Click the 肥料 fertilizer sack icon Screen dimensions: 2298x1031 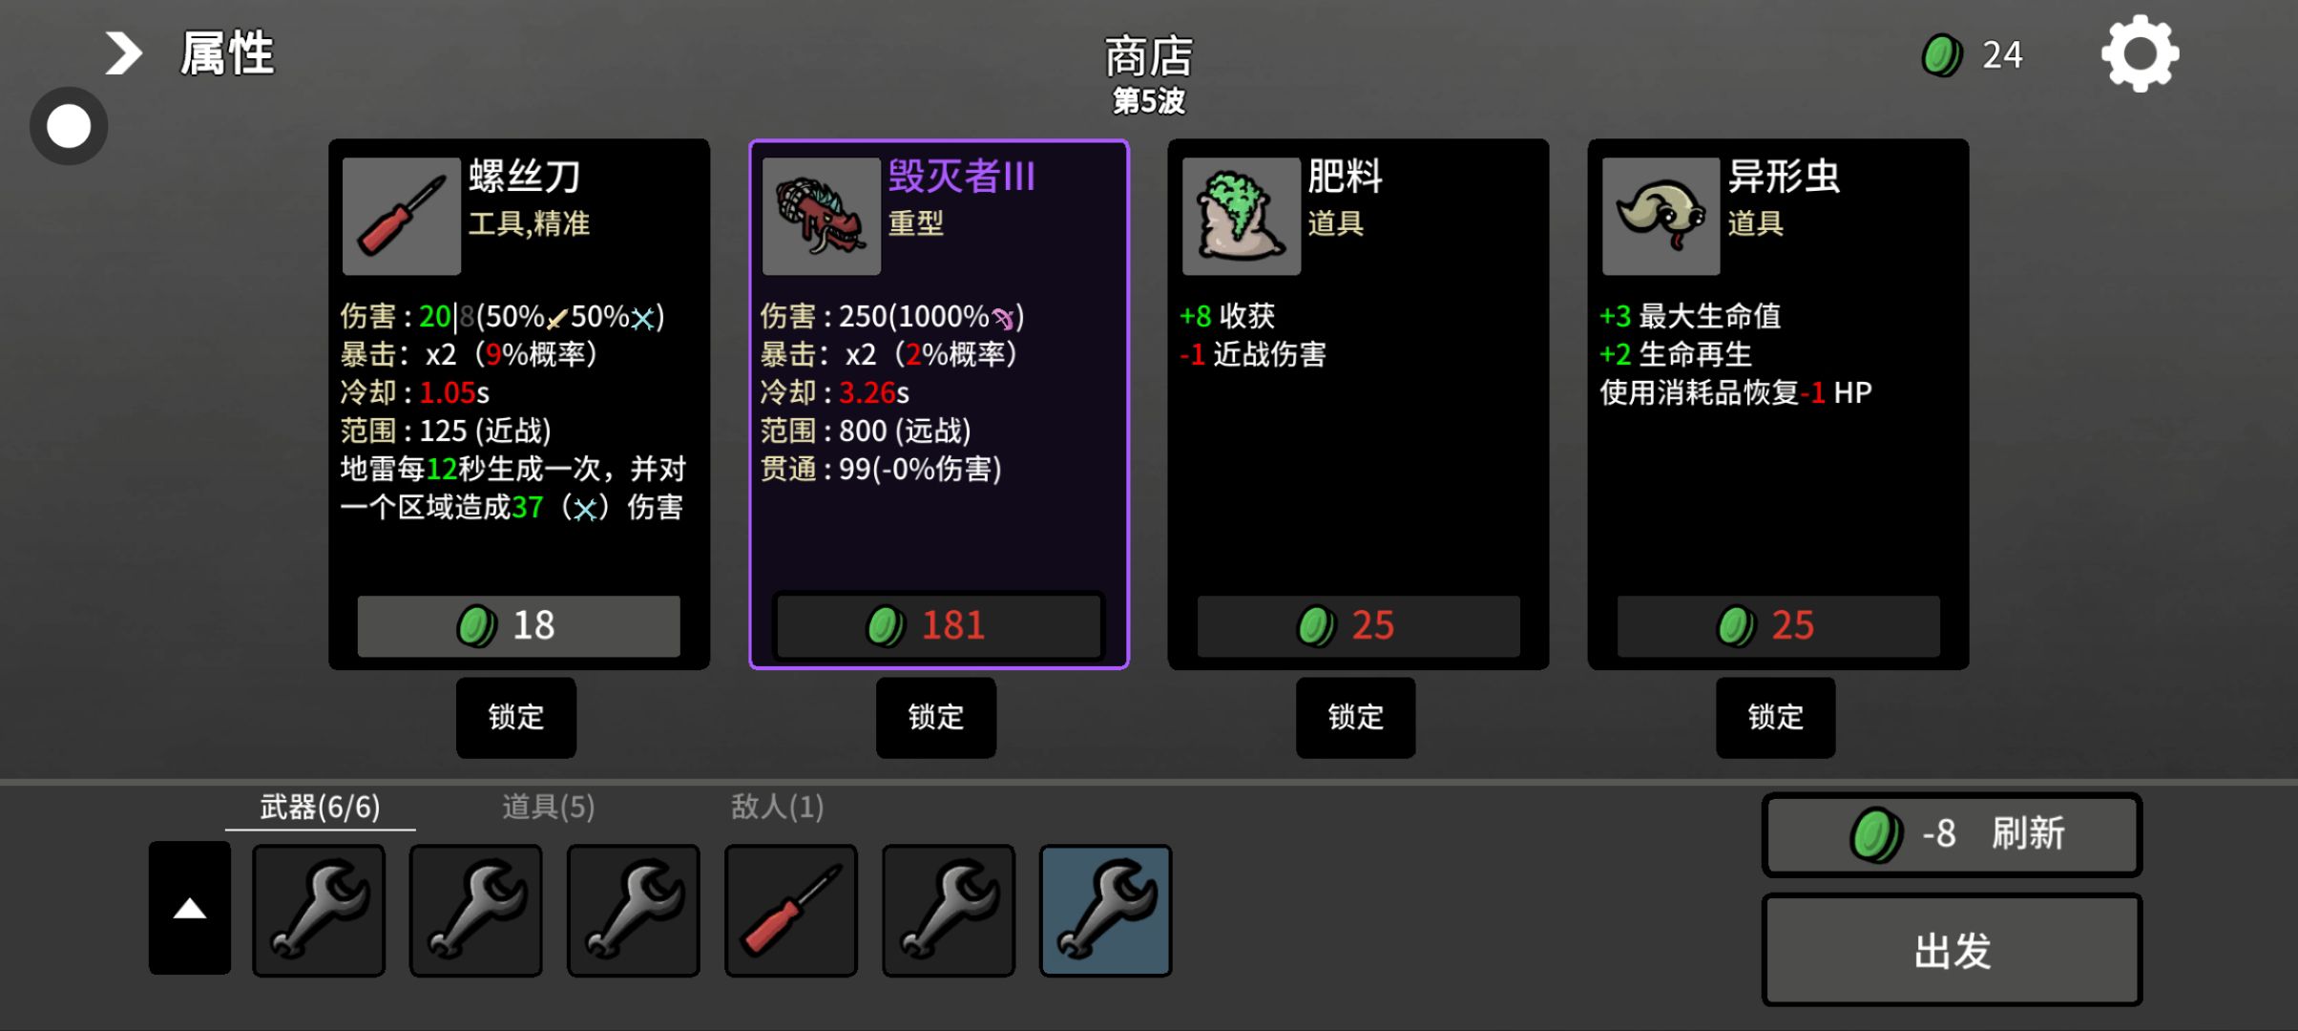pyautogui.click(x=1241, y=216)
